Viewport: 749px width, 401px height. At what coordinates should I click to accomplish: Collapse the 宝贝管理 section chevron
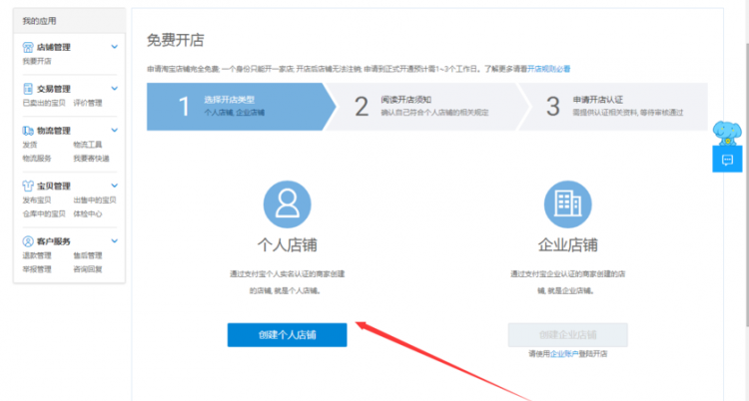pyautogui.click(x=114, y=186)
